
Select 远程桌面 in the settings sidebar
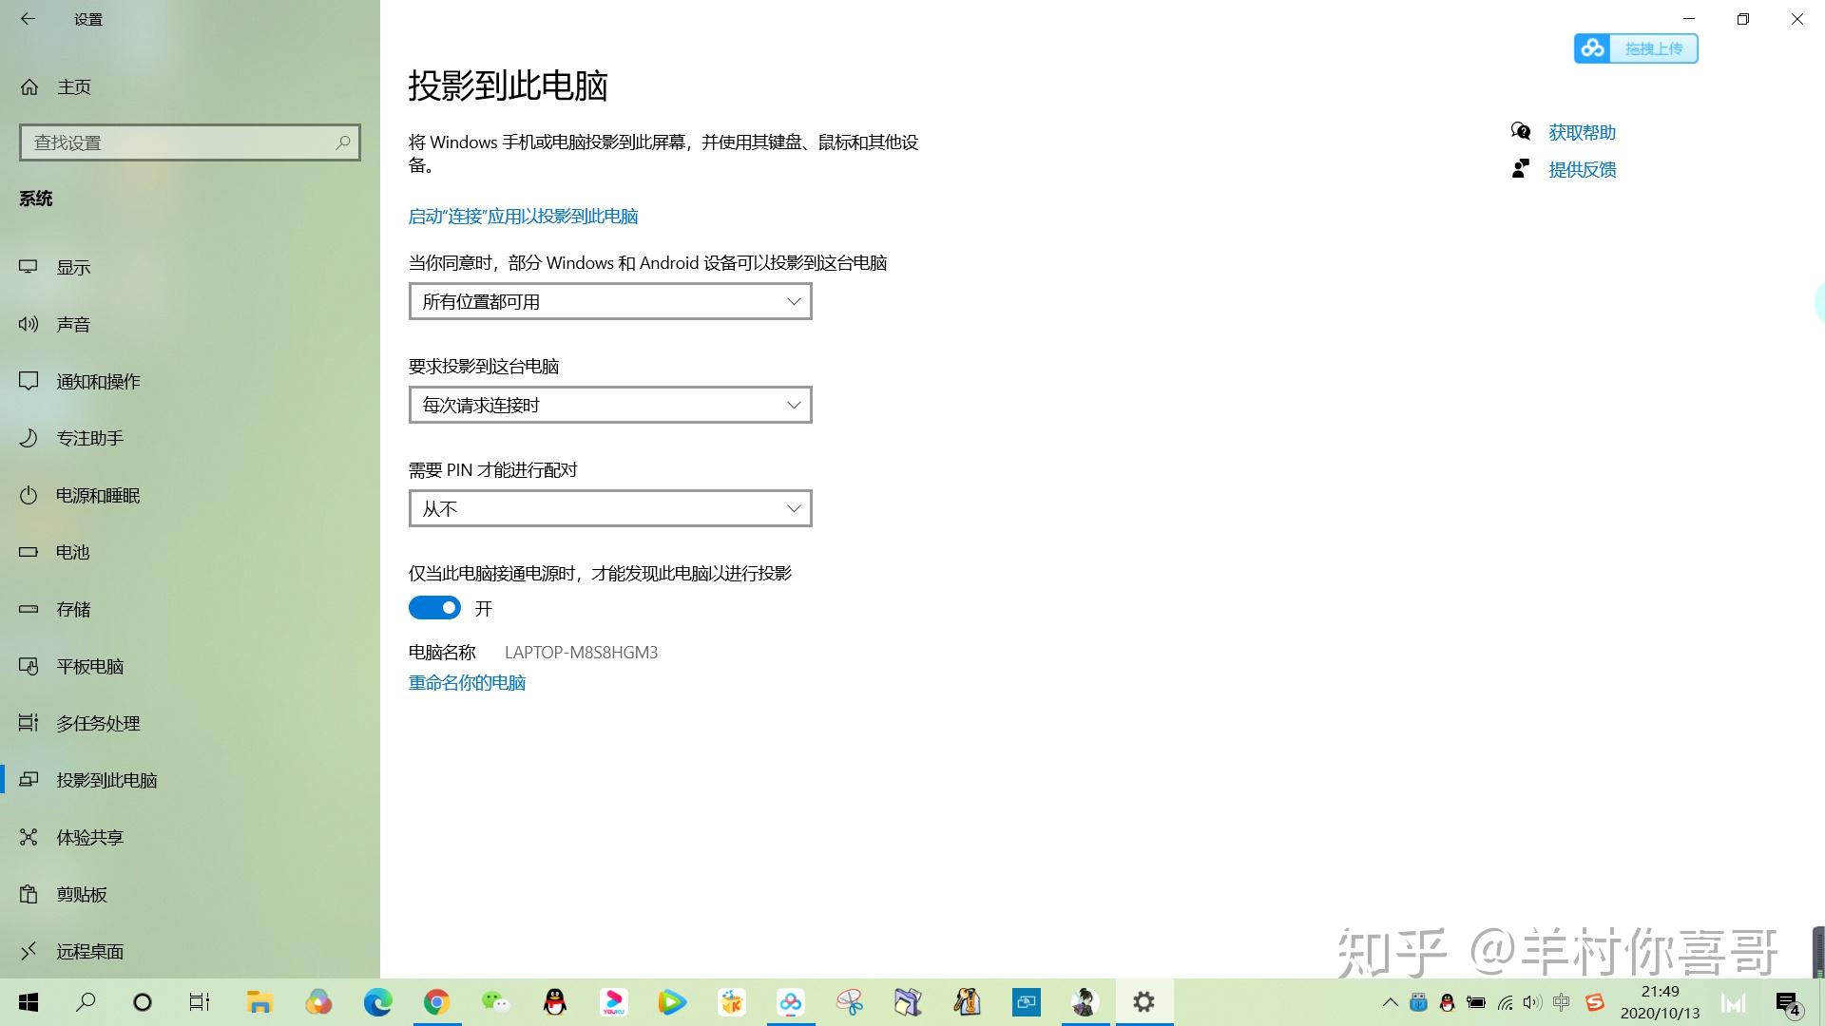[90, 951]
